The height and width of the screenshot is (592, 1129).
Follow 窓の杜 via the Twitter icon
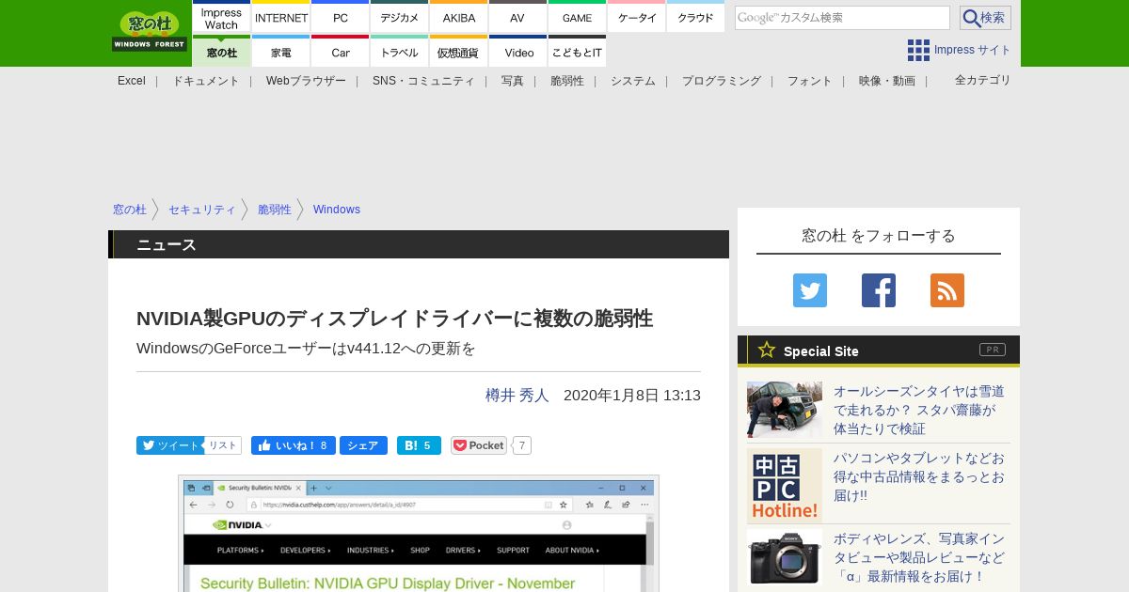click(x=810, y=290)
